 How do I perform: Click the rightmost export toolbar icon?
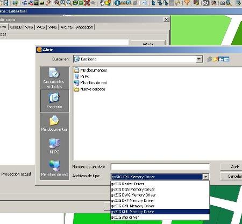238,3
